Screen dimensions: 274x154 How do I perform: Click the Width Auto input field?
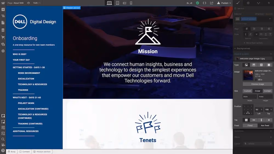pos(250,97)
